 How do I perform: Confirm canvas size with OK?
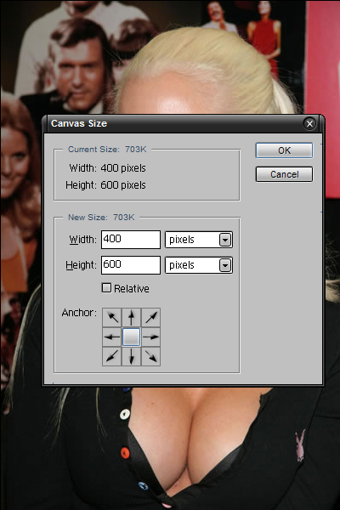(284, 150)
